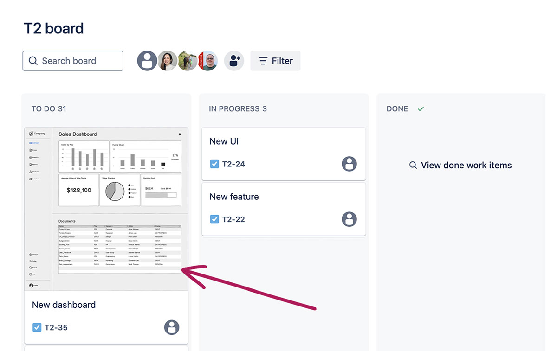Click the task checkbox icon beside T2-35
This screenshot has width=557, height=351.
point(37,327)
